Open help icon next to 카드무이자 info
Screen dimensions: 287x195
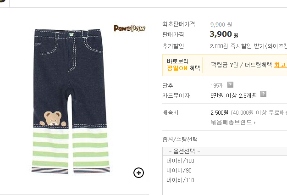263,94
